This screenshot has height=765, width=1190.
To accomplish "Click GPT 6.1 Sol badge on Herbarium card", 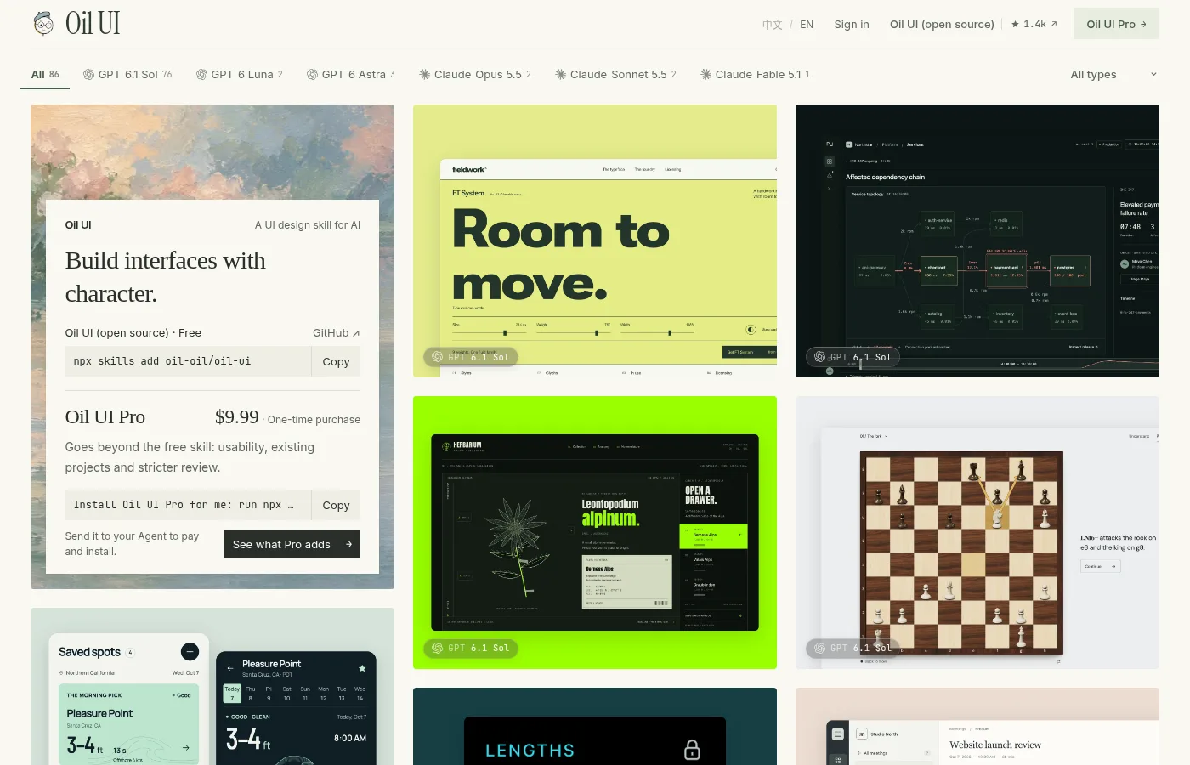I will [x=471, y=648].
